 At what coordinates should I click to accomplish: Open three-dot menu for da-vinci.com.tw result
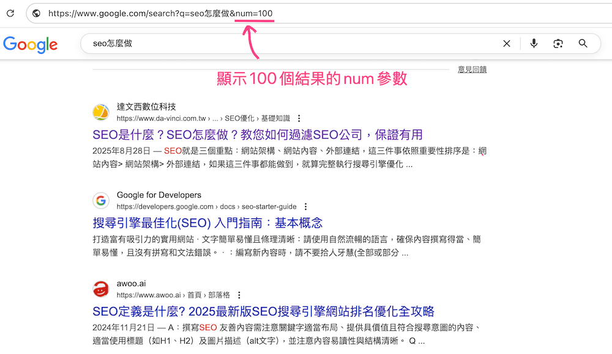point(299,119)
